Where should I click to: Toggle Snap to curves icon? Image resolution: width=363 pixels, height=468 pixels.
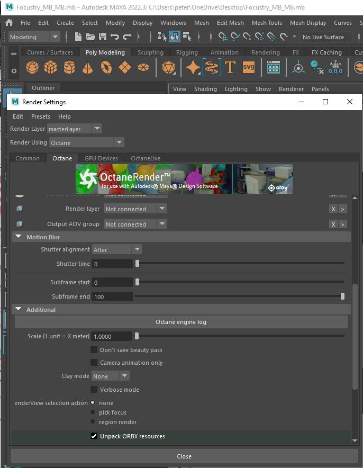[x=235, y=37]
